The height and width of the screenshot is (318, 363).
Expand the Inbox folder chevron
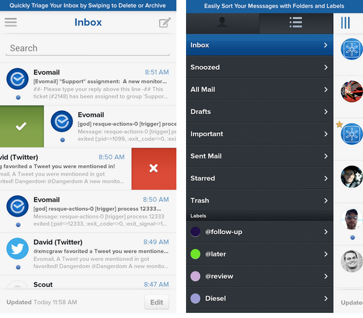click(x=326, y=45)
